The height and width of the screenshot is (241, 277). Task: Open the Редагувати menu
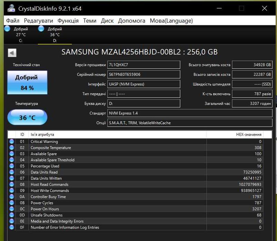point(39,21)
